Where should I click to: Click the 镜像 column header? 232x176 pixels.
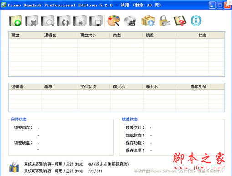tap(159, 35)
